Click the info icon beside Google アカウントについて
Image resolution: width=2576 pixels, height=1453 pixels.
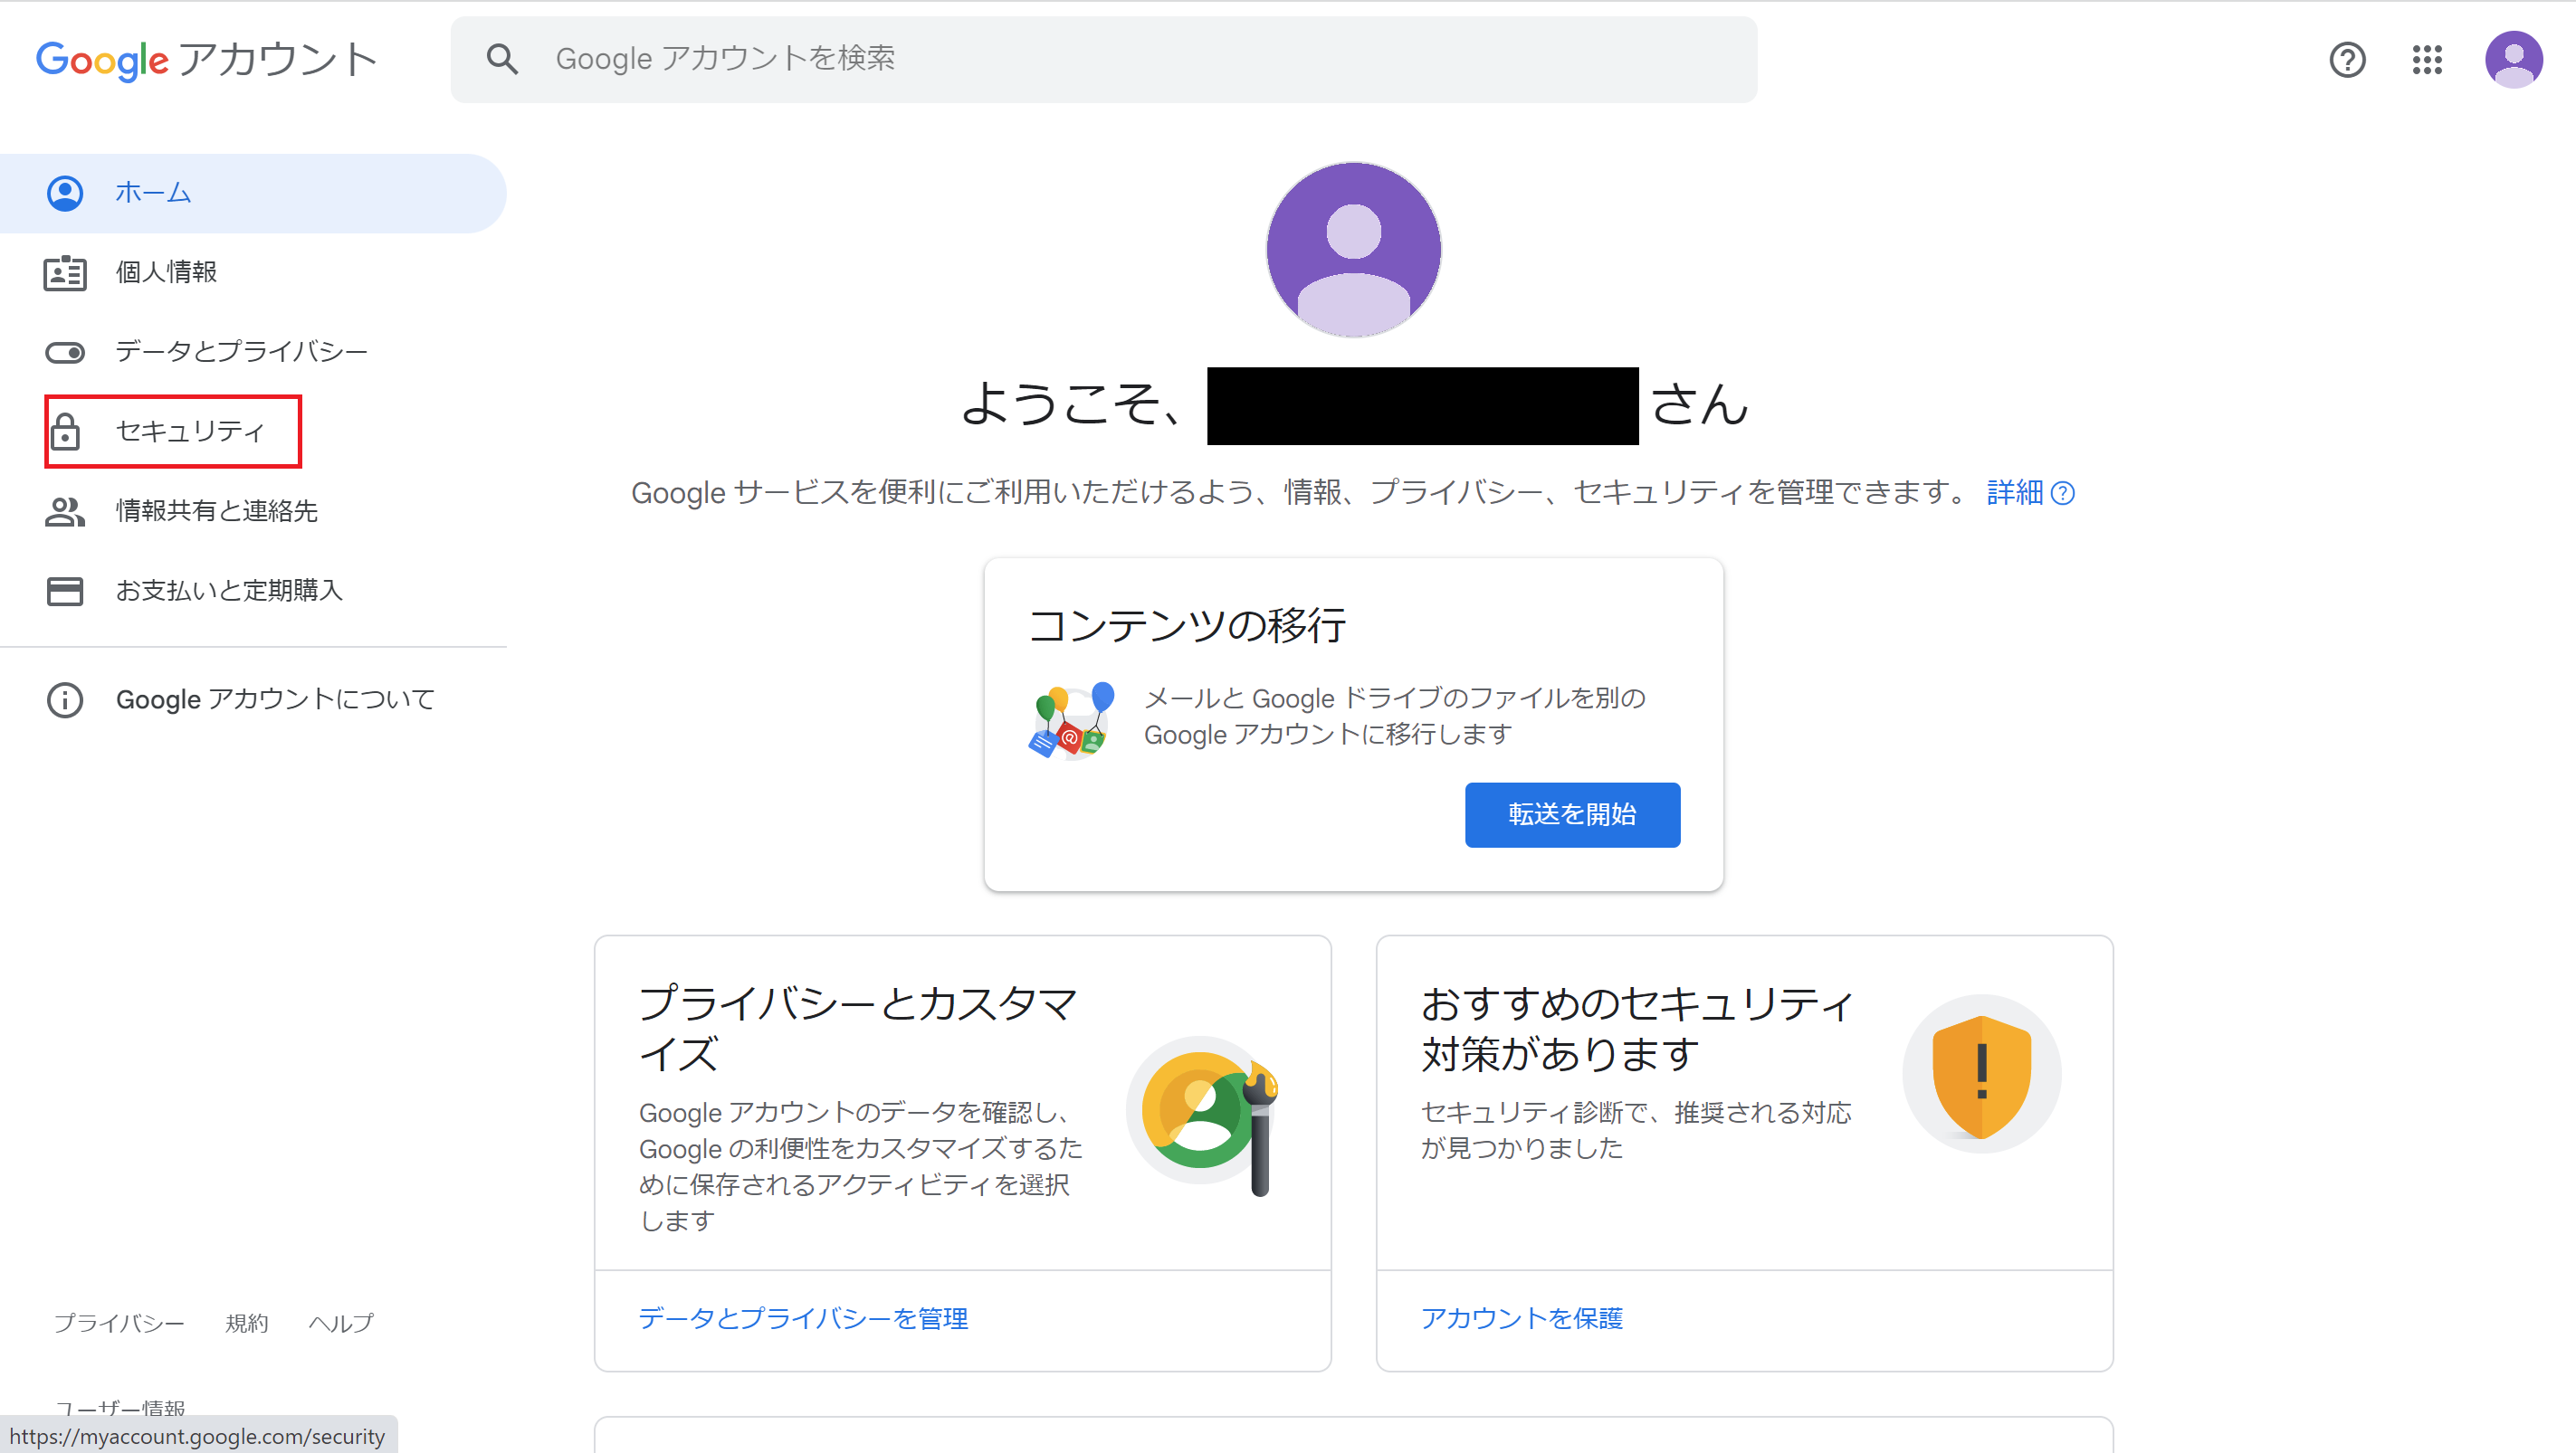point(65,699)
